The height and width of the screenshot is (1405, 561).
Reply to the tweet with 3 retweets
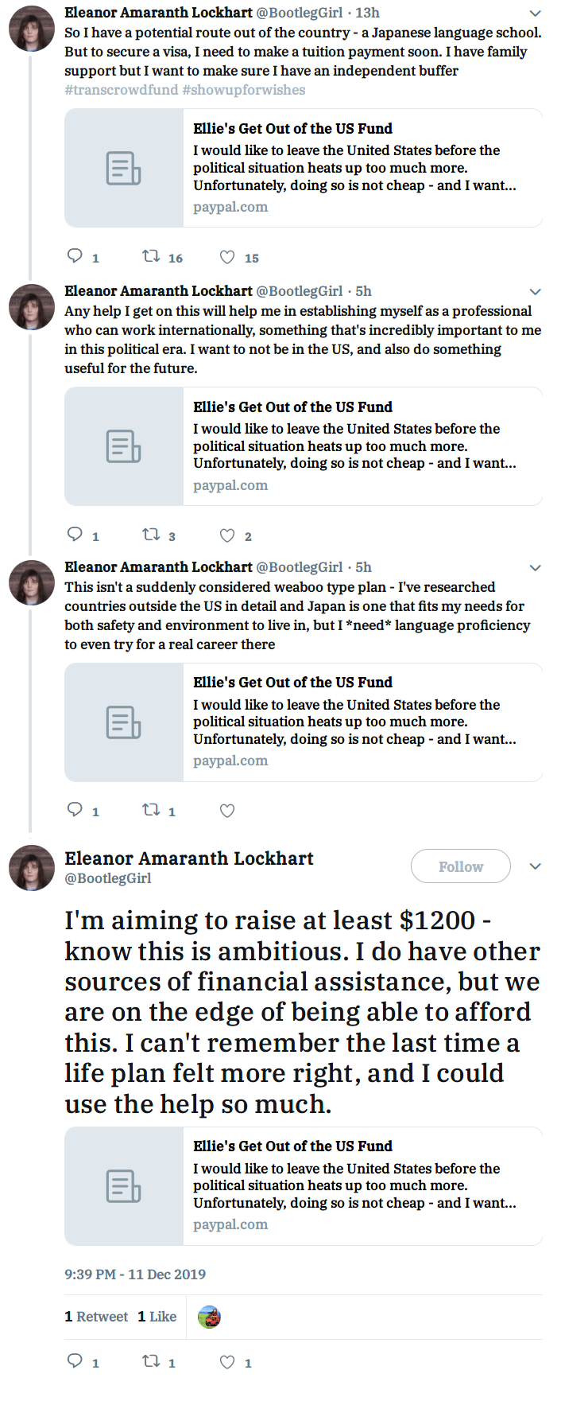pos(75,535)
